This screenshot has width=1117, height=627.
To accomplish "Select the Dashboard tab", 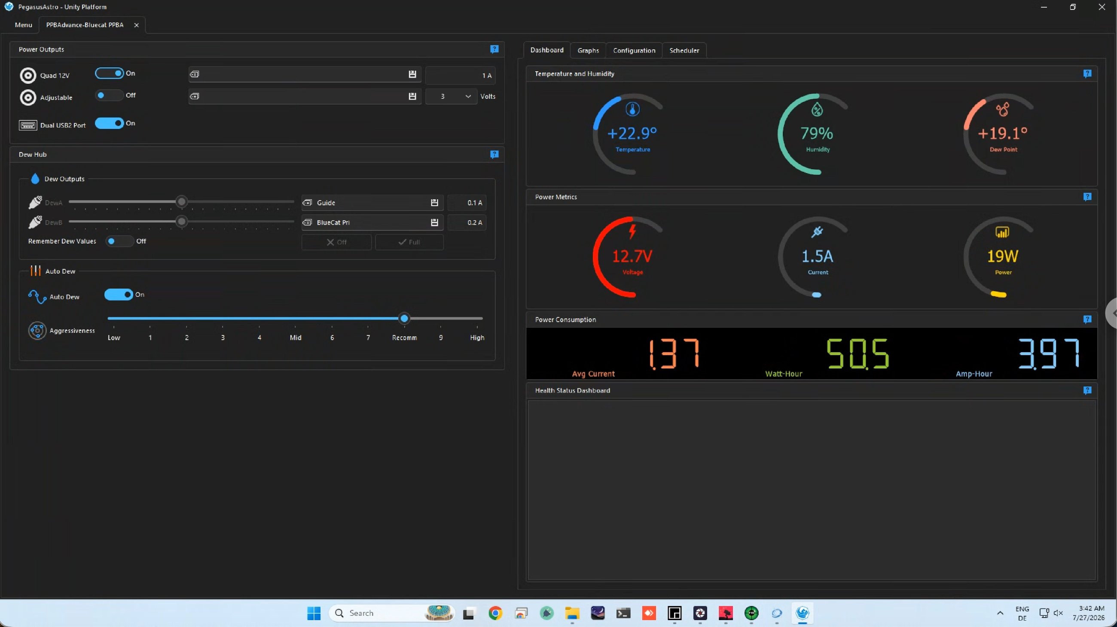I will click(x=547, y=50).
